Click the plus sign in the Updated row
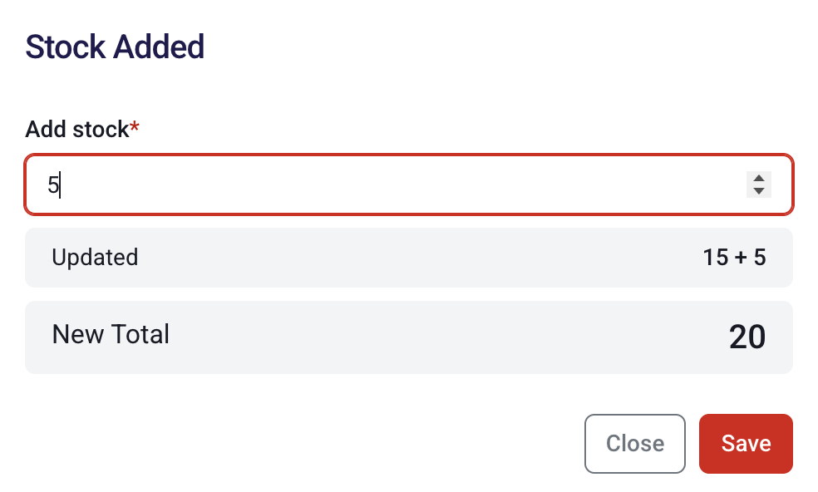 pyautogui.click(x=739, y=258)
